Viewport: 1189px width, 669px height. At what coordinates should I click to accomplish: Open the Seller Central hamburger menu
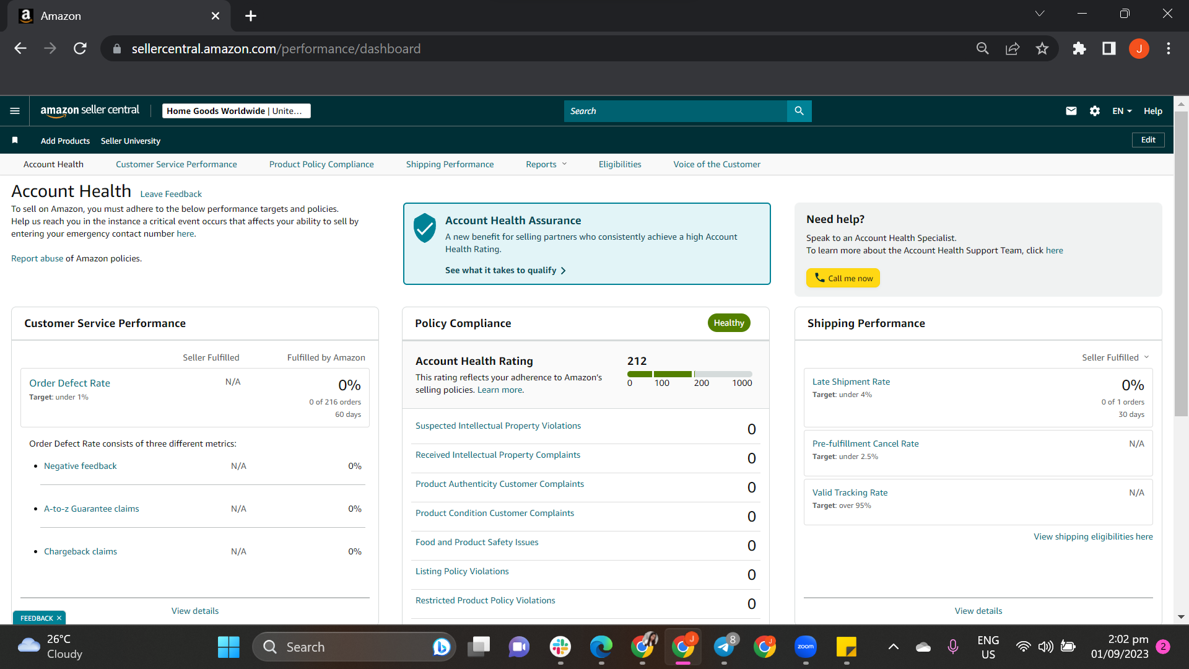[x=15, y=111]
